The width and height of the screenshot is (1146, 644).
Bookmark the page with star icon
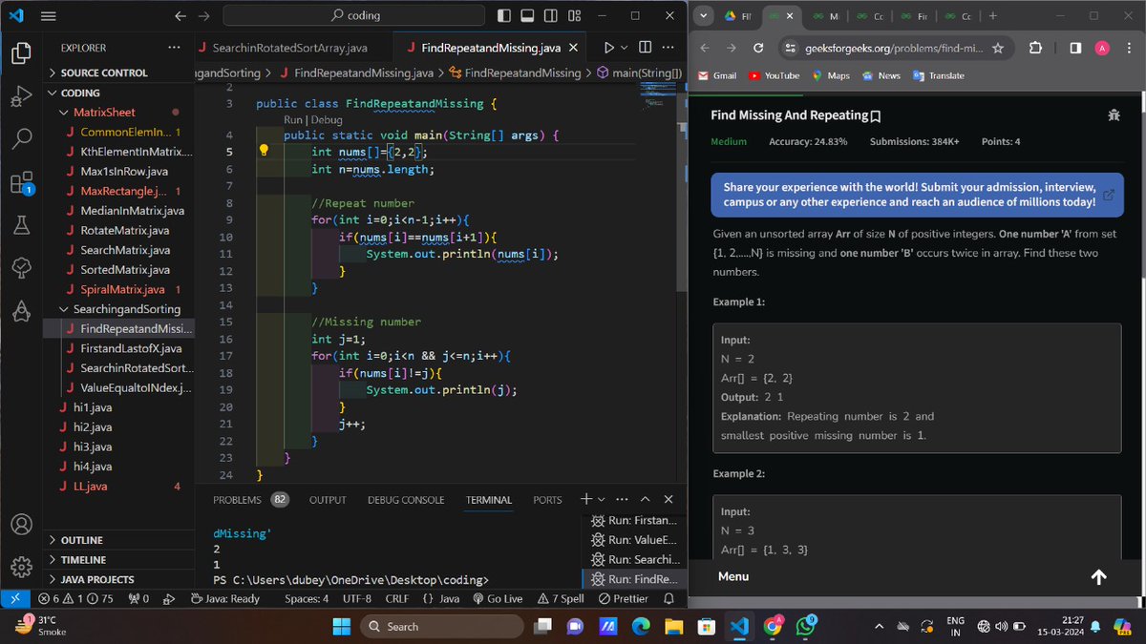click(x=997, y=48)
